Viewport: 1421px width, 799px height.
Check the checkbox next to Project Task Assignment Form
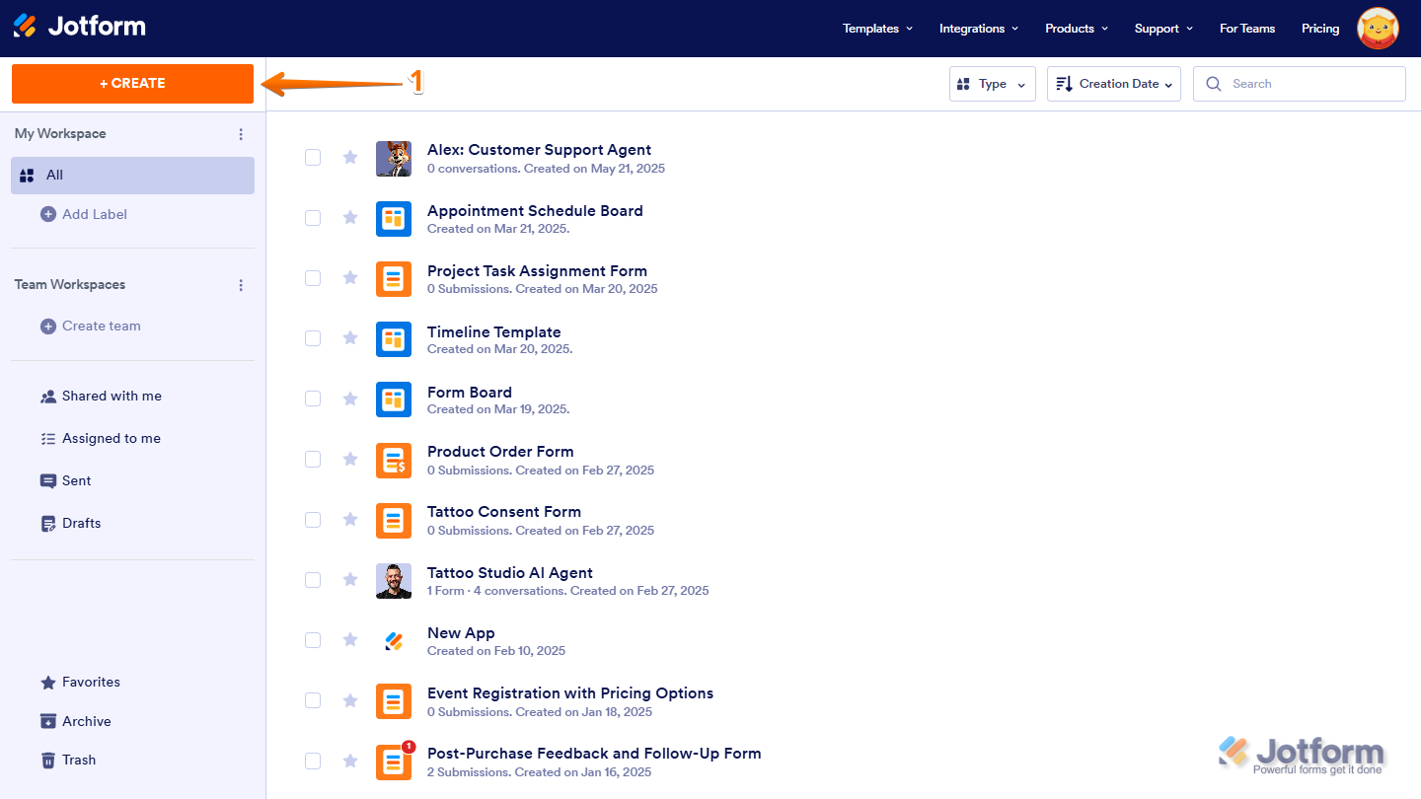[313, 278]
